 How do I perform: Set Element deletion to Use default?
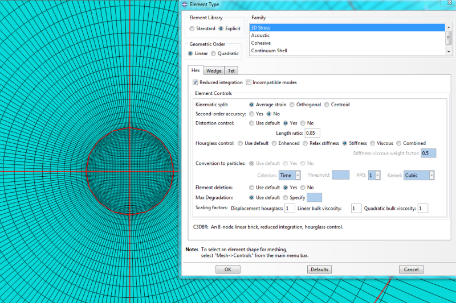251,188
